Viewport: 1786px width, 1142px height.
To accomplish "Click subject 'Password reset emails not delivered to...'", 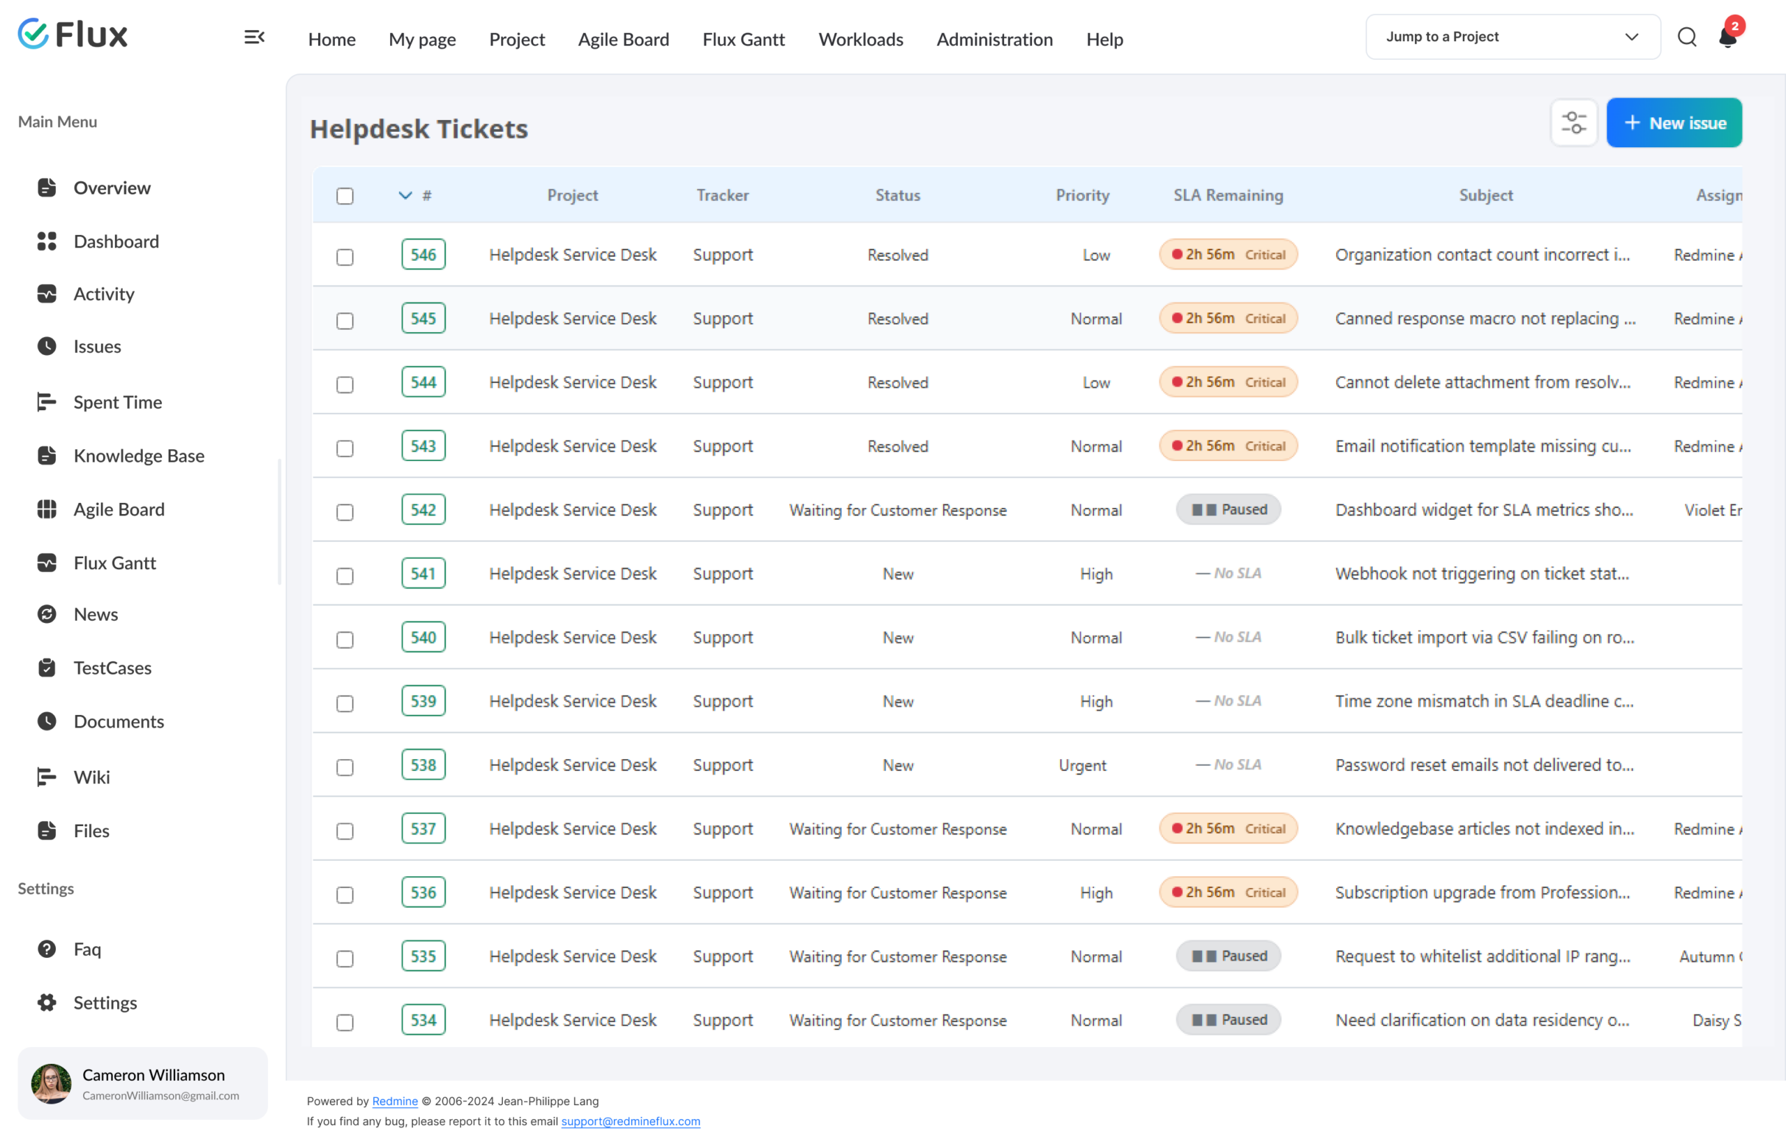I will tap(1484, 765).
